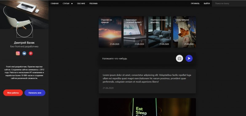Open story Переехал в новую квартиру

[160, 32]
